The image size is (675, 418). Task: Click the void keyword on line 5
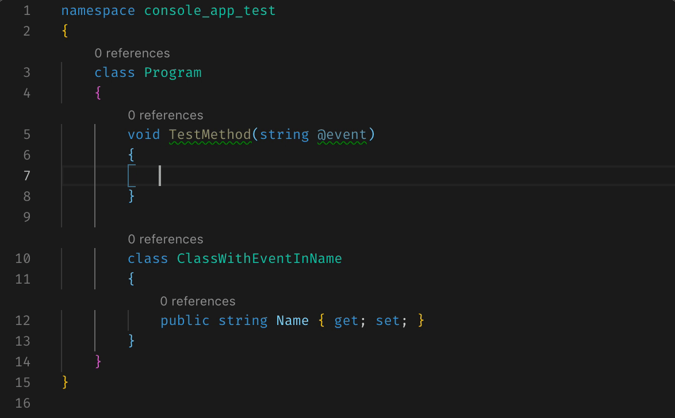(144, 134)
